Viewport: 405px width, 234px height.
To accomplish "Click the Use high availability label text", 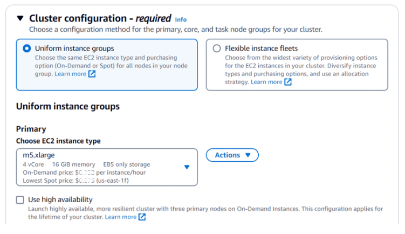I will [60, 199].
